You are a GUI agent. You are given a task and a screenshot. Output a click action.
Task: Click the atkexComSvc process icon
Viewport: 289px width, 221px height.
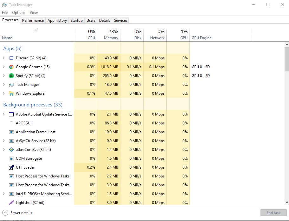point(11,150)
